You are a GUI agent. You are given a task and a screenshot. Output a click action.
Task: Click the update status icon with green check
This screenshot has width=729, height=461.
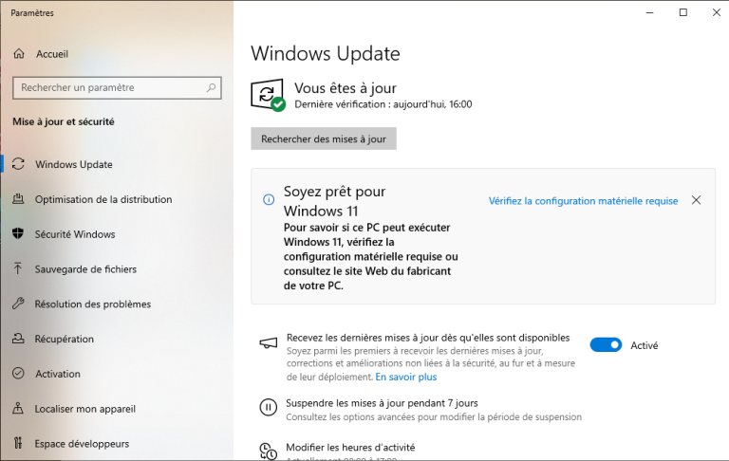click(x=268, y=95)
